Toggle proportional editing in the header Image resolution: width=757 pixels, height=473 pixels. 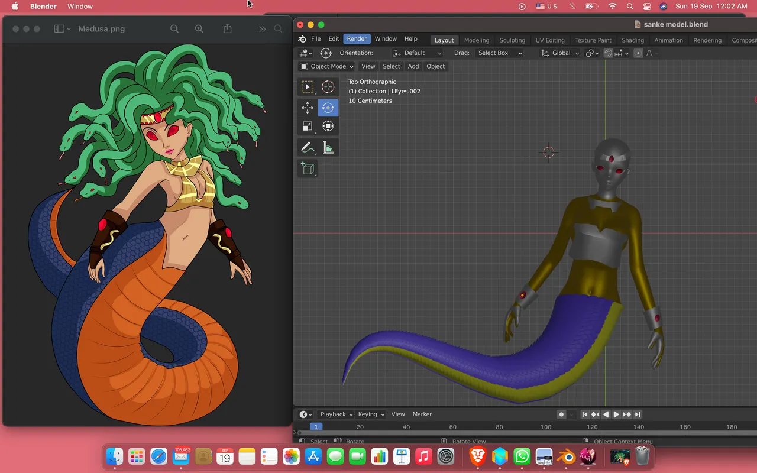pos(638,53)
